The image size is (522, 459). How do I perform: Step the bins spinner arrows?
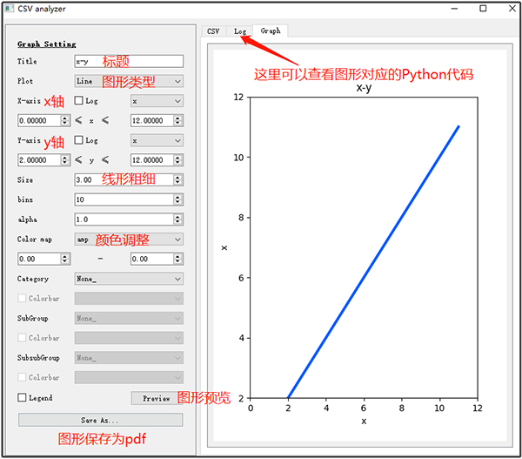point(177,199)
